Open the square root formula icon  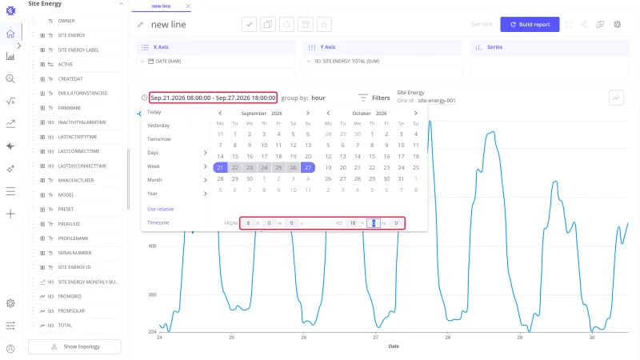[x=10, y=102]
